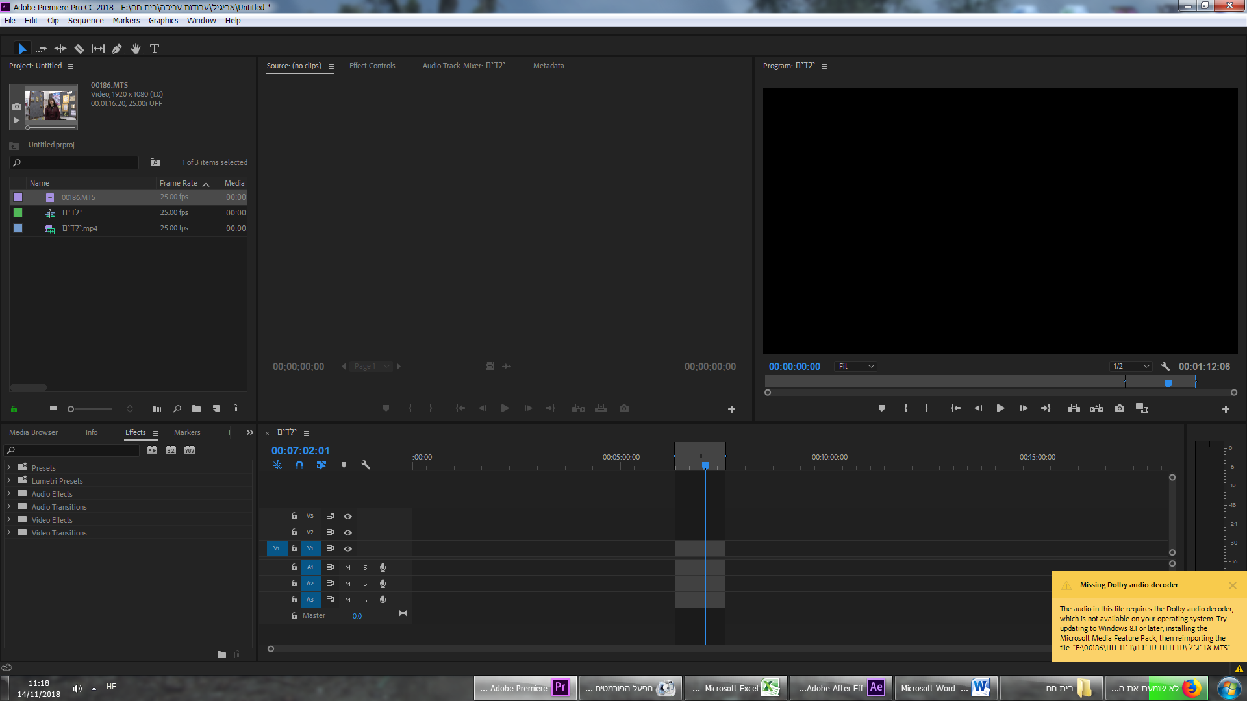Open the Fit zoom level dropdown
Screen dimensions: 1247x701
coord(856,367)
